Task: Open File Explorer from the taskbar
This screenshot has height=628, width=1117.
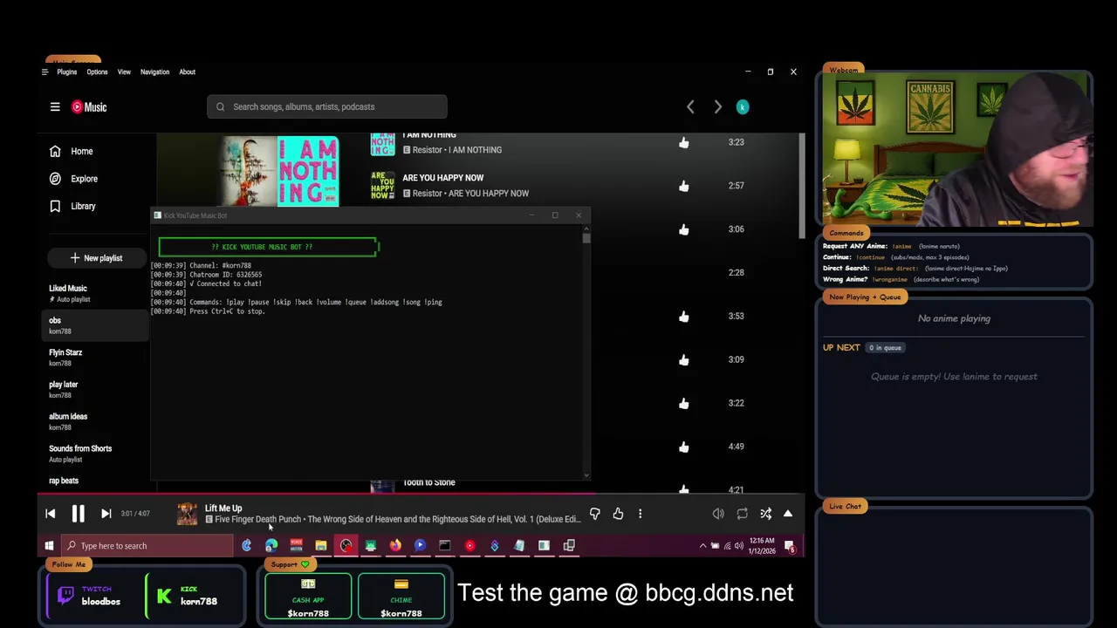Action: [x=321, y=546]
